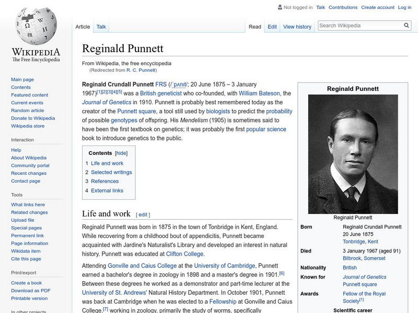Click the Create account link
The width and height of the screenshot is (418, 313).
click(x=377, y=7)
